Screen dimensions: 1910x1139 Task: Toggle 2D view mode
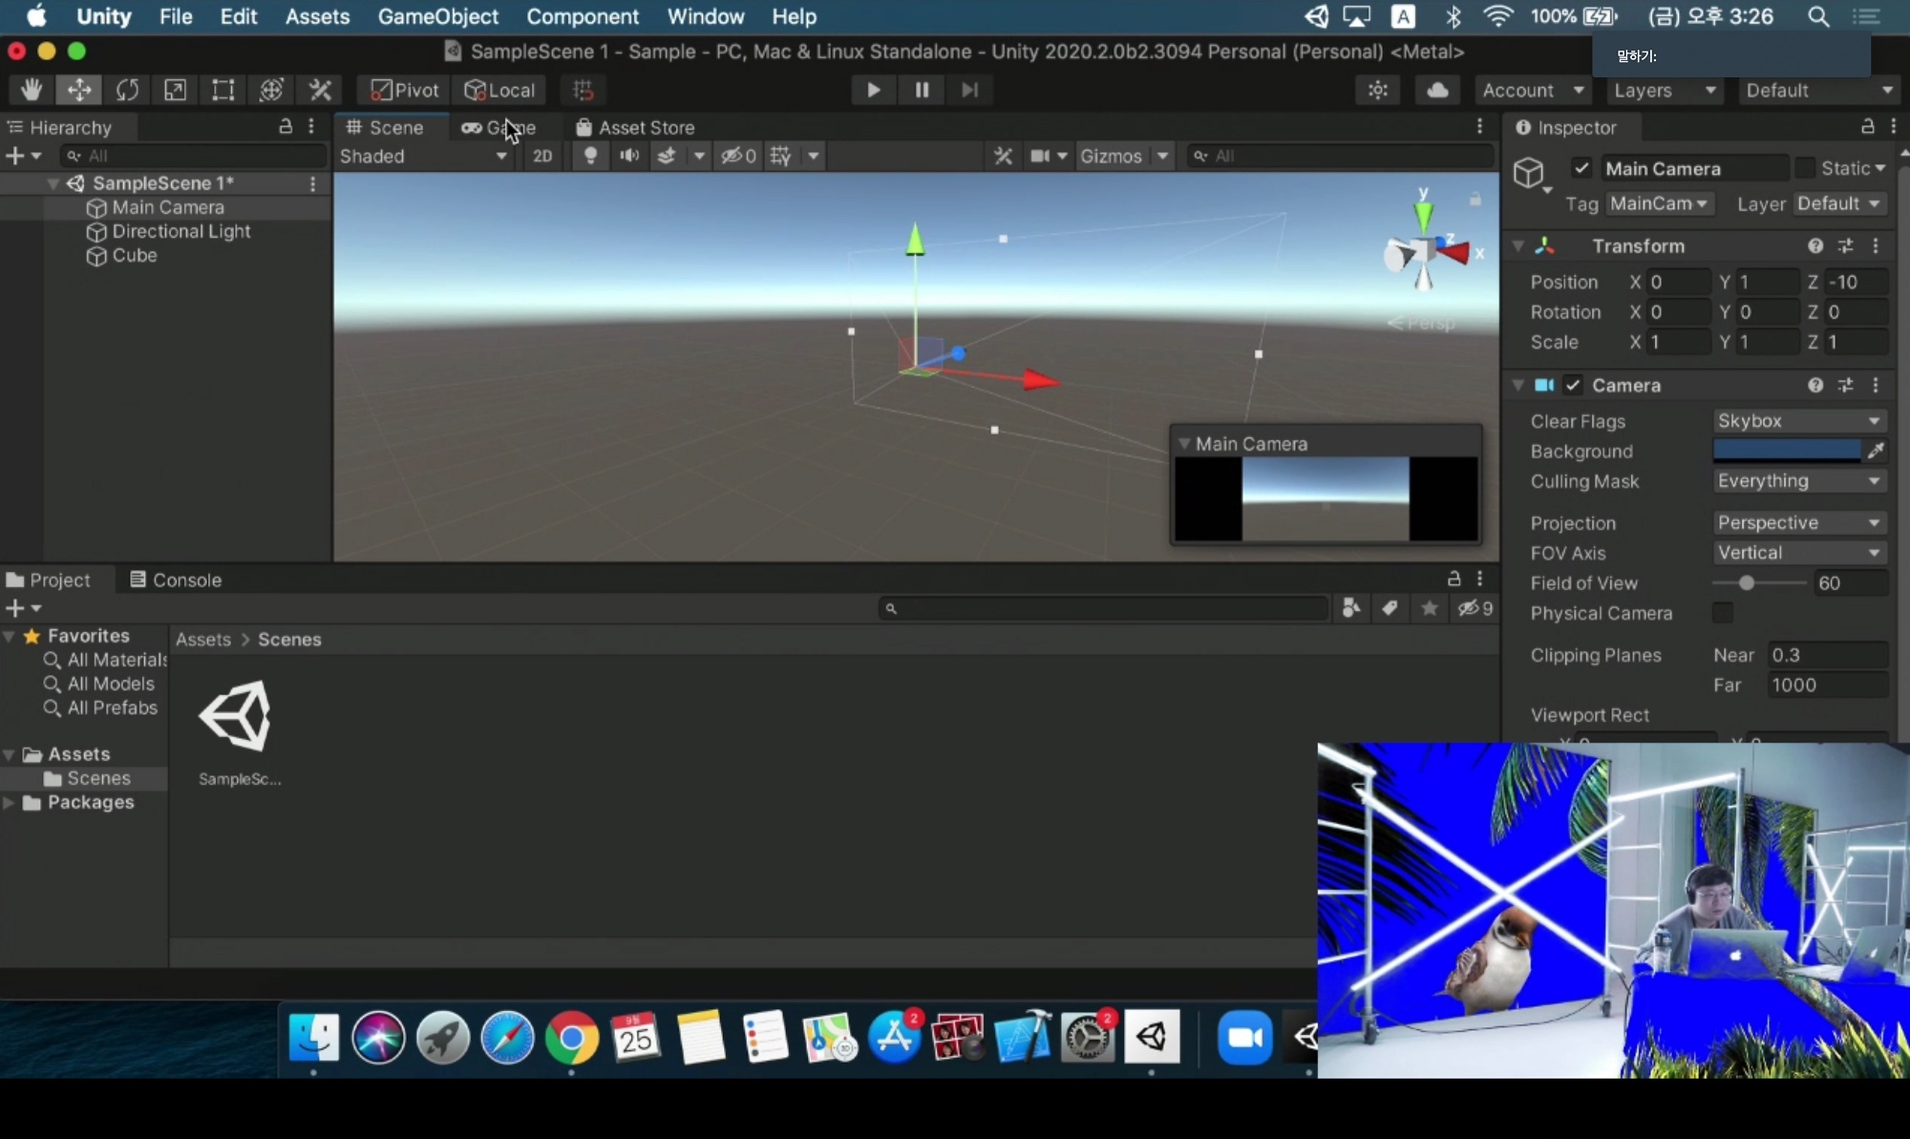[542, 156]
